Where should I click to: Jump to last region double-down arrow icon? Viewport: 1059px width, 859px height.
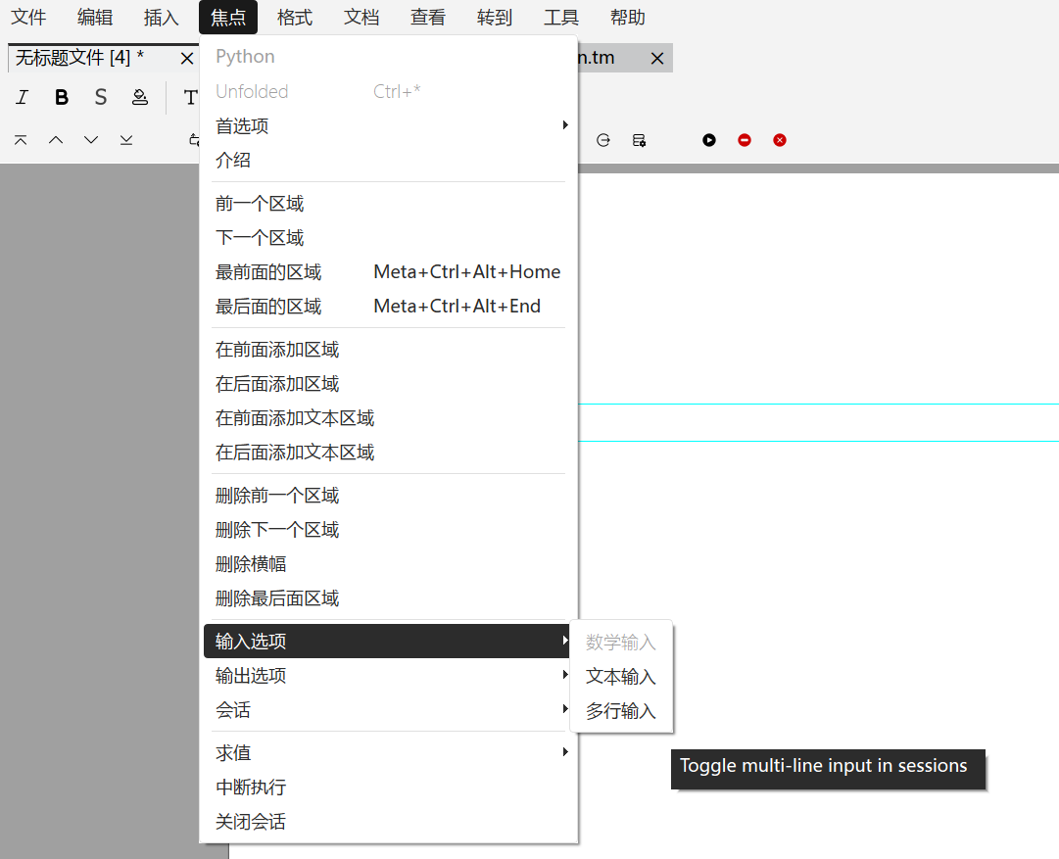pyautogui.click(x=126, y=140)
